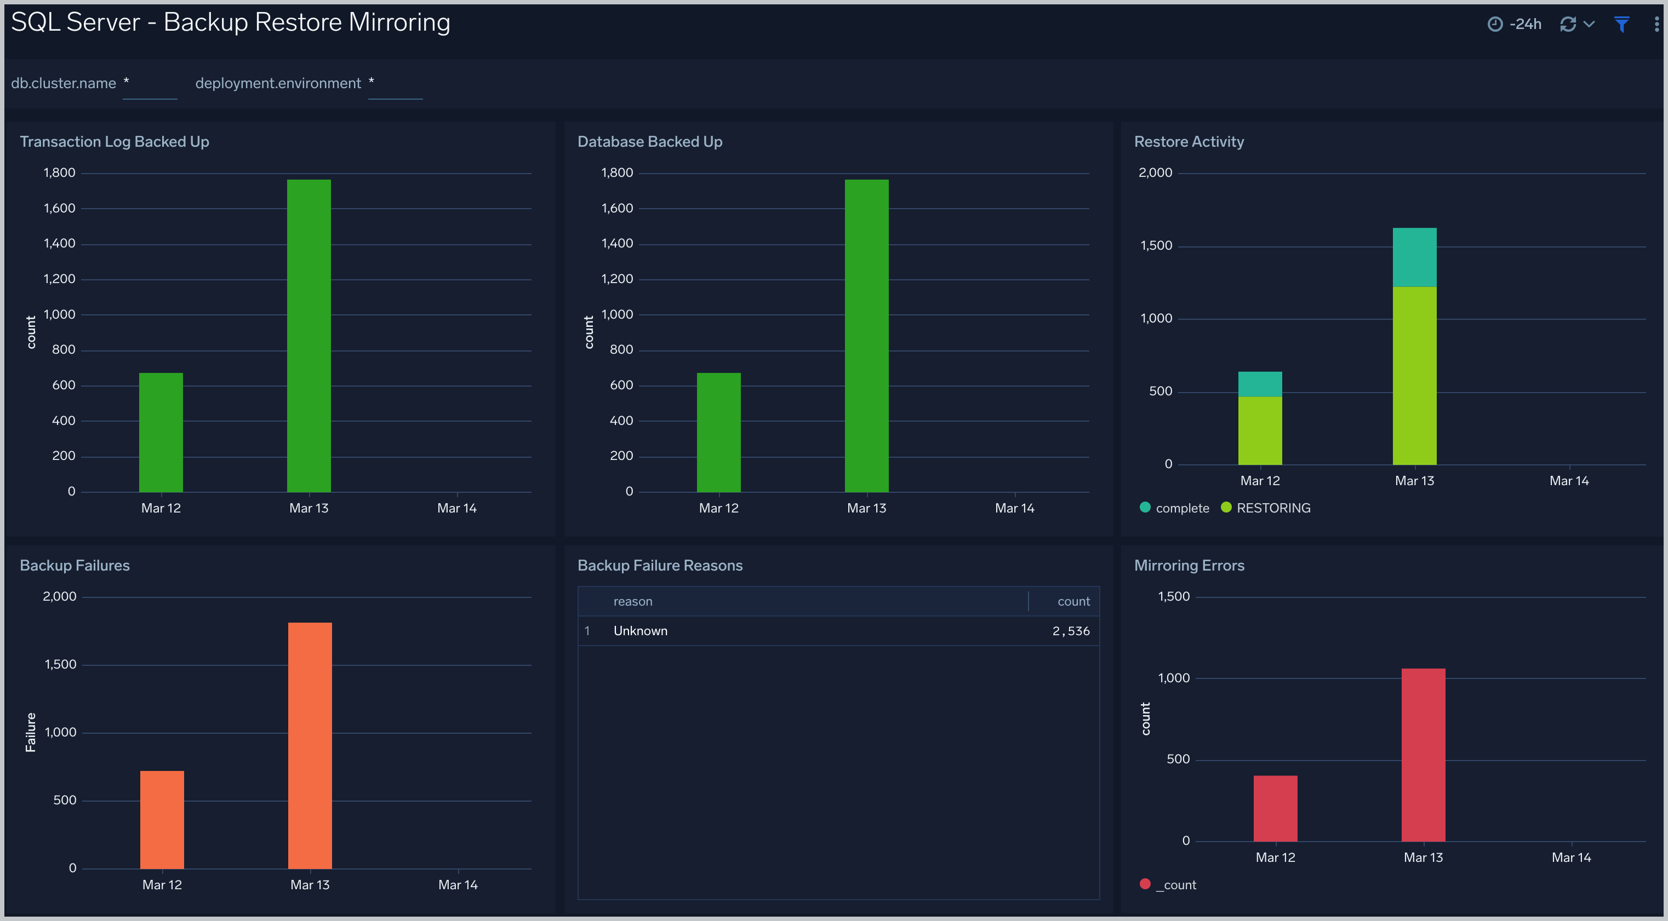Click the Mar 13 bar in Database Backed Up
This screenshot has width=1668, height=921.
(x=866, y=336)
